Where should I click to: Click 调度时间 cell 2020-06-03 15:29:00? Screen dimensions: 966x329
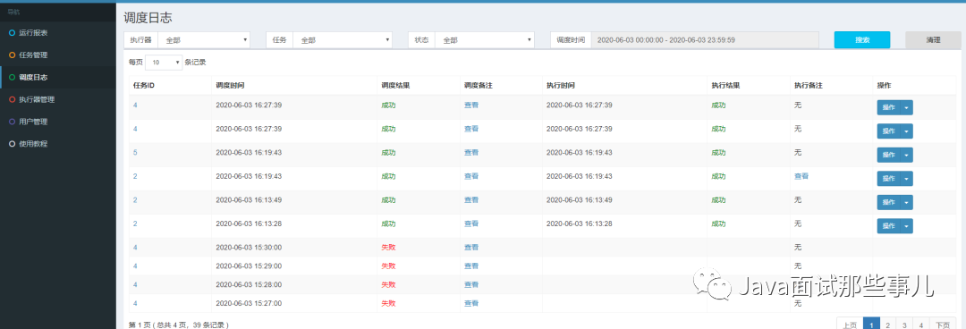[249, 266]
